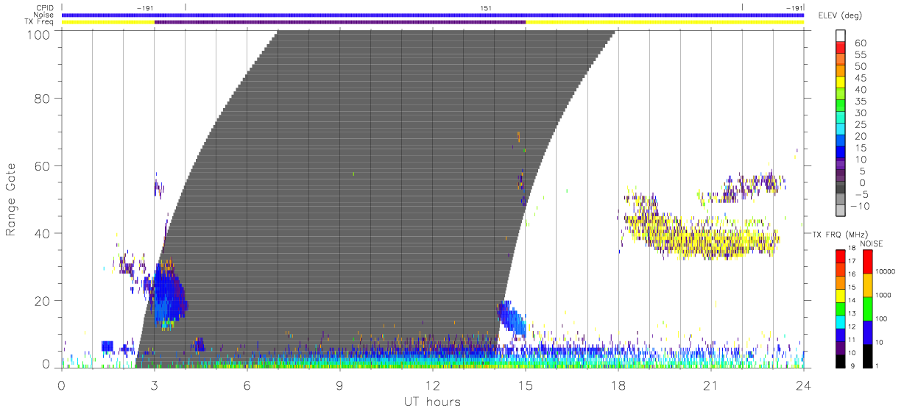Click the blue Noise bar at the top
This screenshot has width=904, height=417.
click(x=433, y=15)
